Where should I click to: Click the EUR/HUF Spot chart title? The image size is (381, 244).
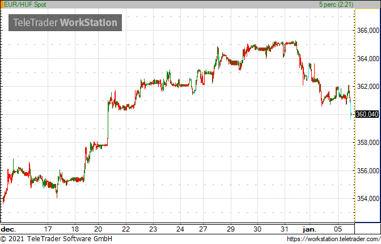[x=25, y=5]
